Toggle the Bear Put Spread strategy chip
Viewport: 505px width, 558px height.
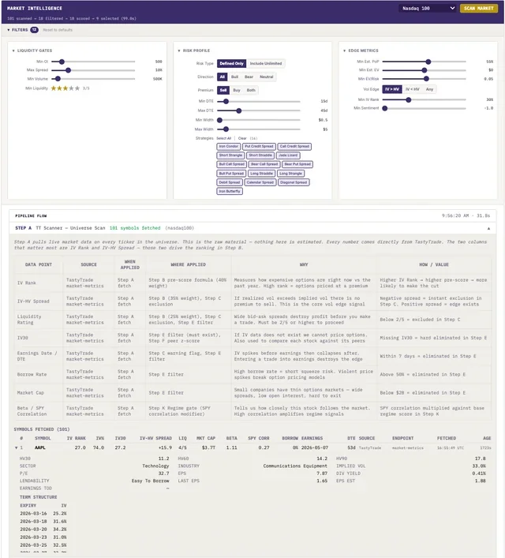pos(297,164)
